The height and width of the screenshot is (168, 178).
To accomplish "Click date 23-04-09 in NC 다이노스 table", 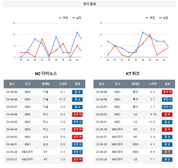I will tap(12, 92).
